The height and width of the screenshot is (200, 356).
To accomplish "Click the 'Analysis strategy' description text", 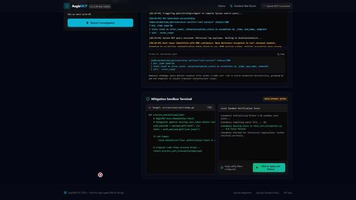I will 216,77.
